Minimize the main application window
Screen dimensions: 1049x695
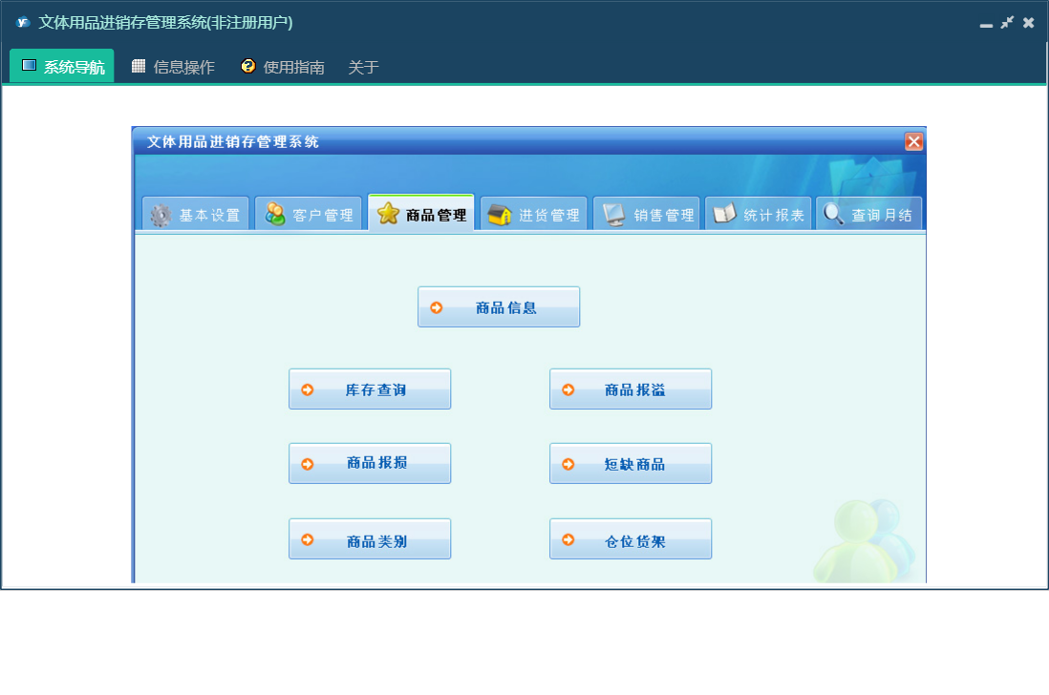coord(986,25)
